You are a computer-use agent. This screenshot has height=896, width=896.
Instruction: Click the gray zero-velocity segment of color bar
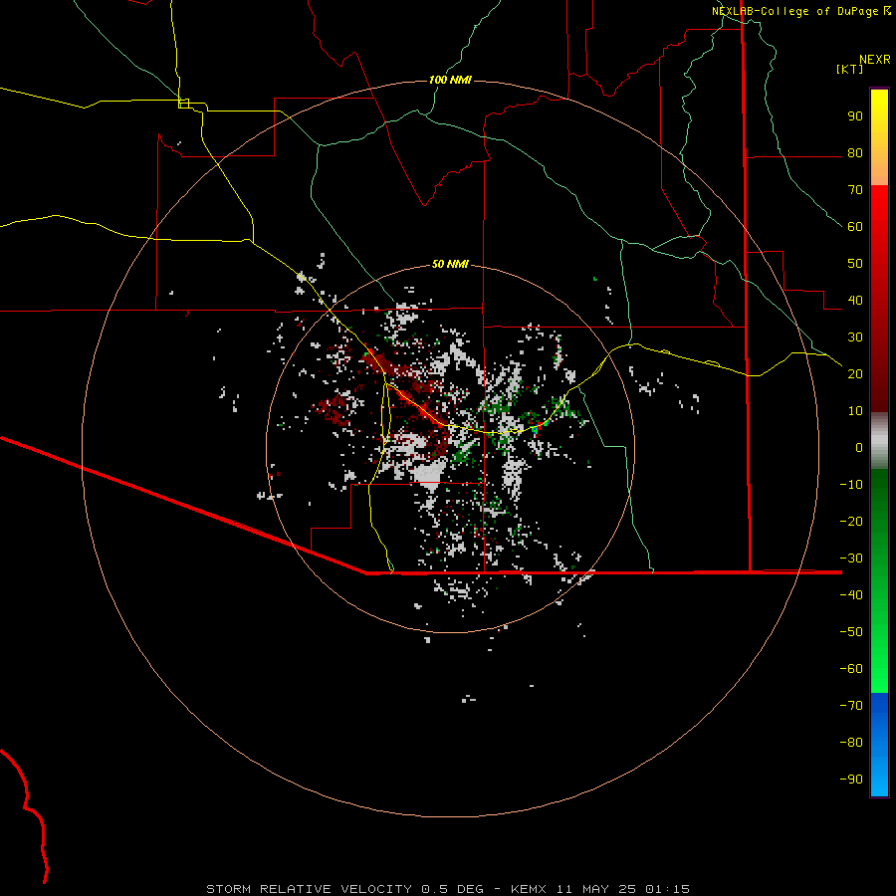pyautogui.click(x=879, y=441)
